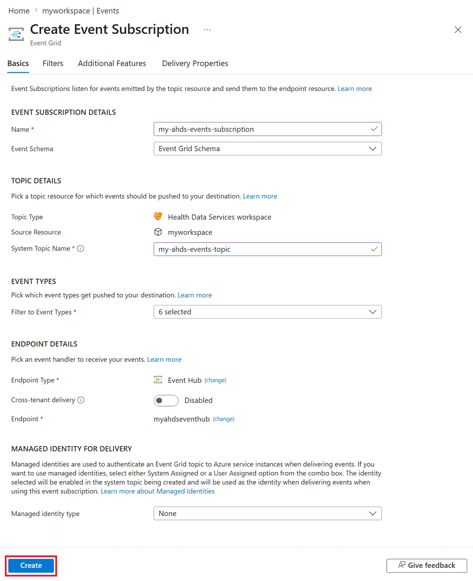Click the Event Grid icon beside the title

(16, 34)
